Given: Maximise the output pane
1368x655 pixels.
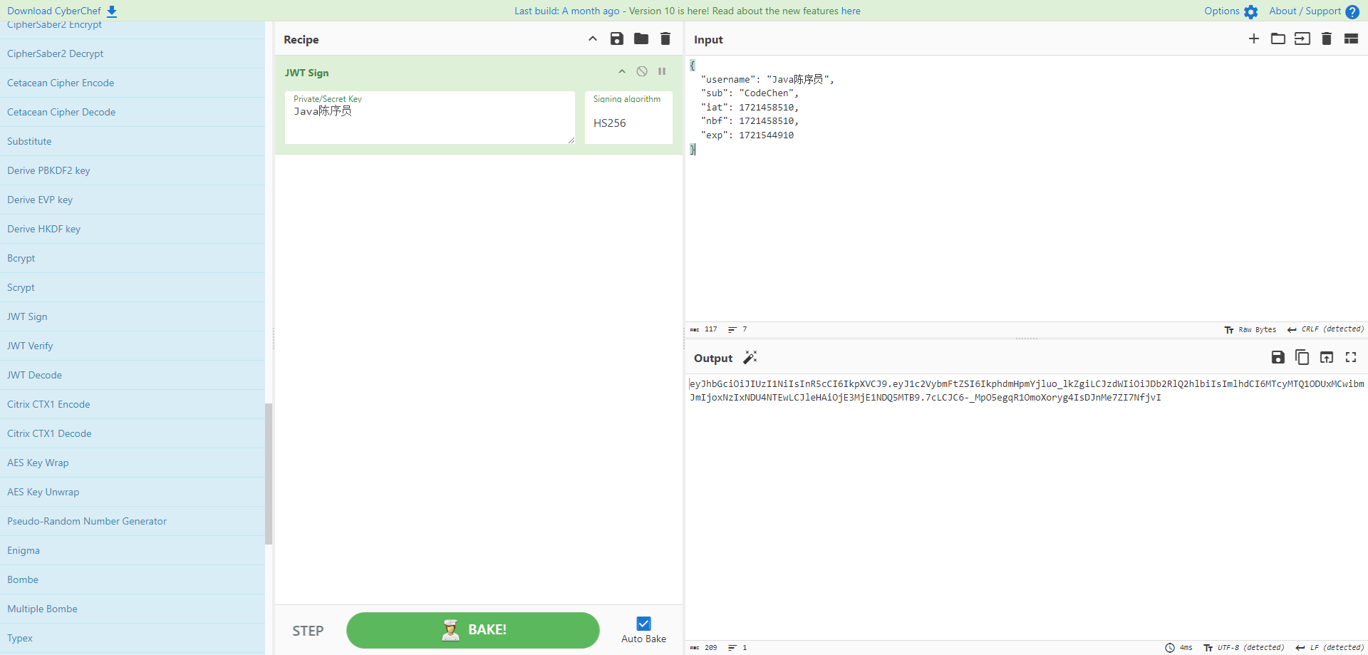Looking at the screenshot, I should [1351, 358].
